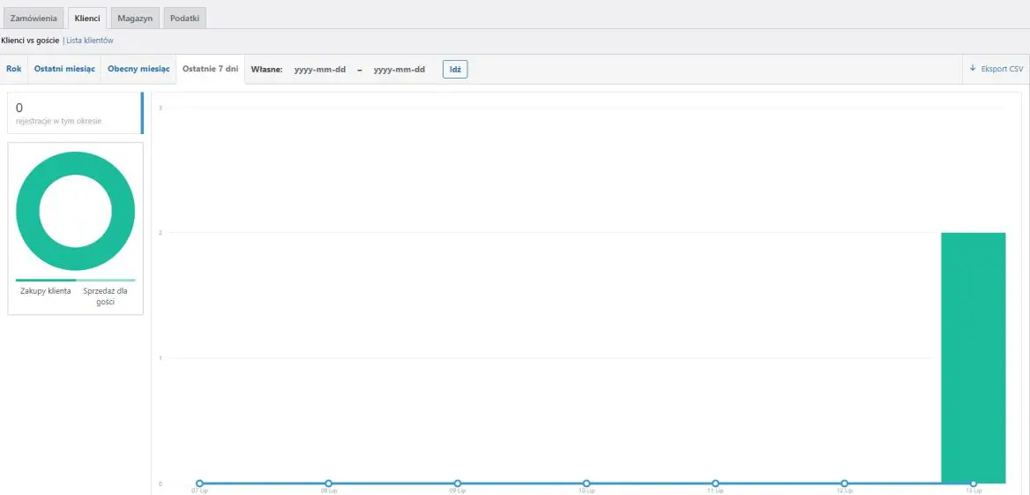Click the Klienci vs goście link
The height and width of the screenshot is (495, 1030).
30,41
